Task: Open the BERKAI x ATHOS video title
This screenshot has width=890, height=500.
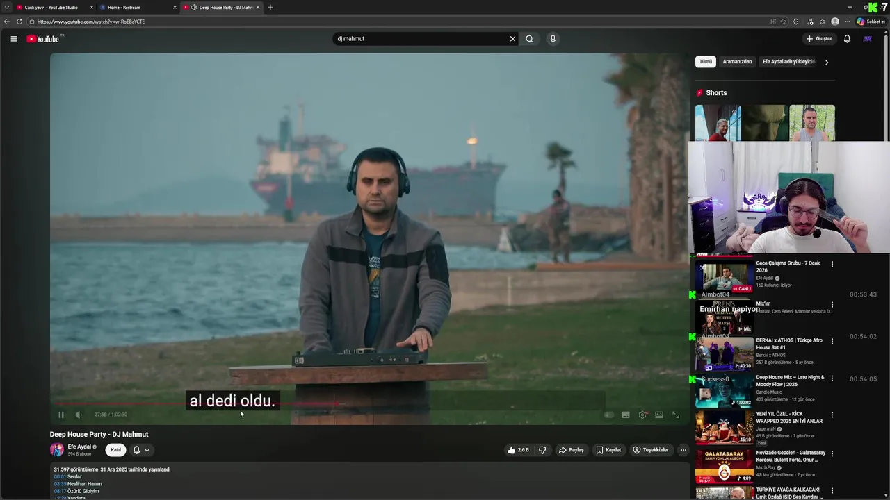Action: pyautogui.click(x=789, y=344)
